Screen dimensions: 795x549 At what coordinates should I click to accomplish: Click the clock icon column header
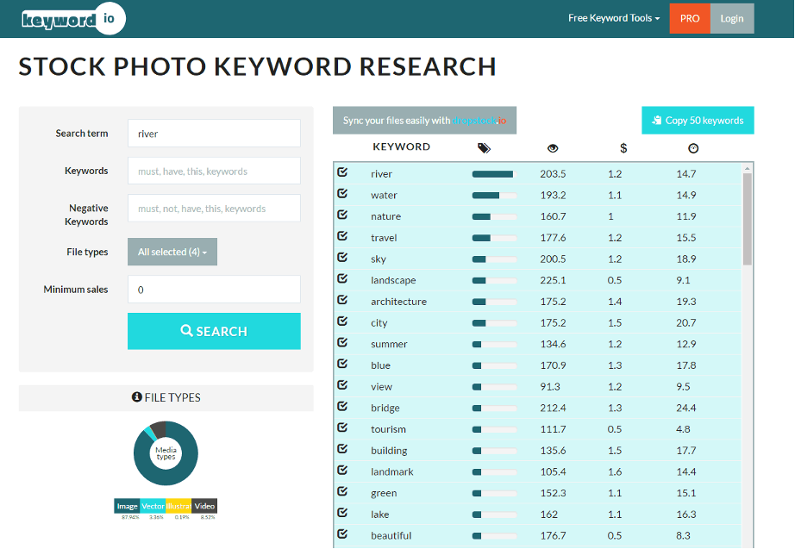click(693, 148)
